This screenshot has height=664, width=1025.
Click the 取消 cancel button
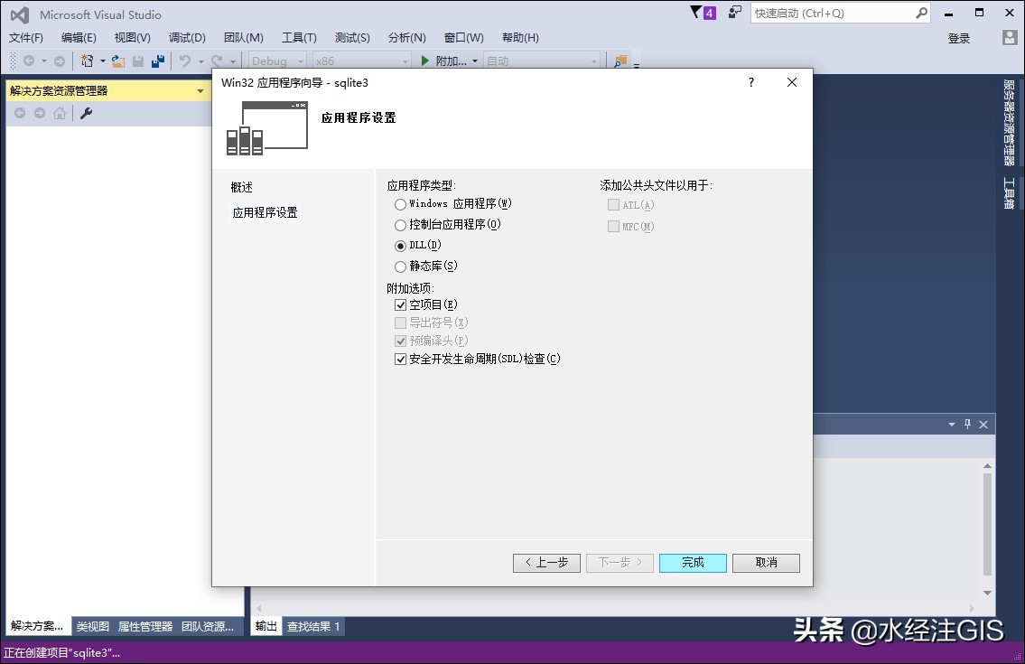pyautogui.click(x=766, y=563)
